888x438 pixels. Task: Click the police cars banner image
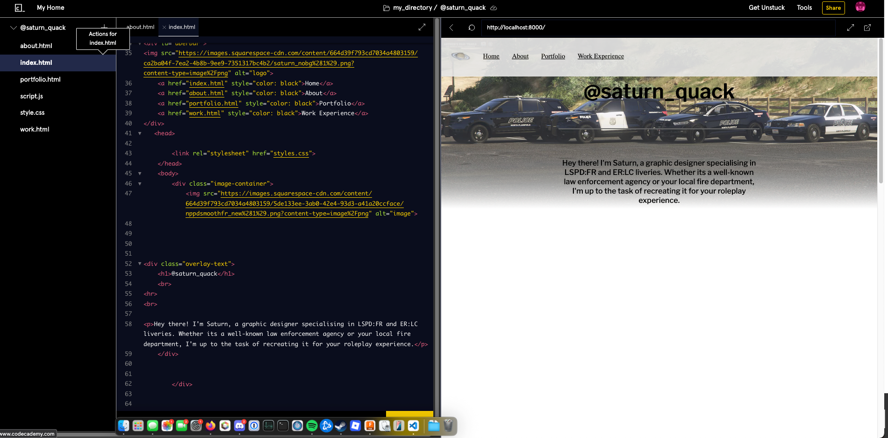pos(659,124)
